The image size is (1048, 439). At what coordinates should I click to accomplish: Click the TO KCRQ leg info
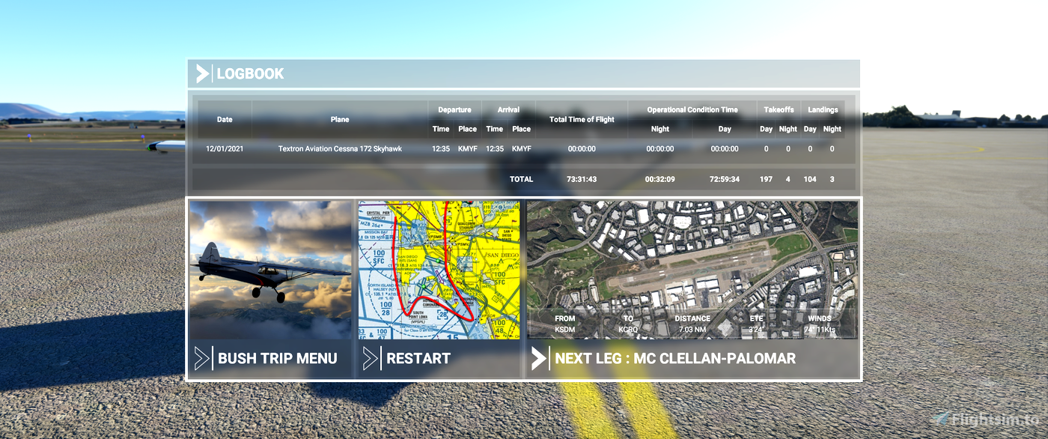pyautogui.click(x=628, y=324)
